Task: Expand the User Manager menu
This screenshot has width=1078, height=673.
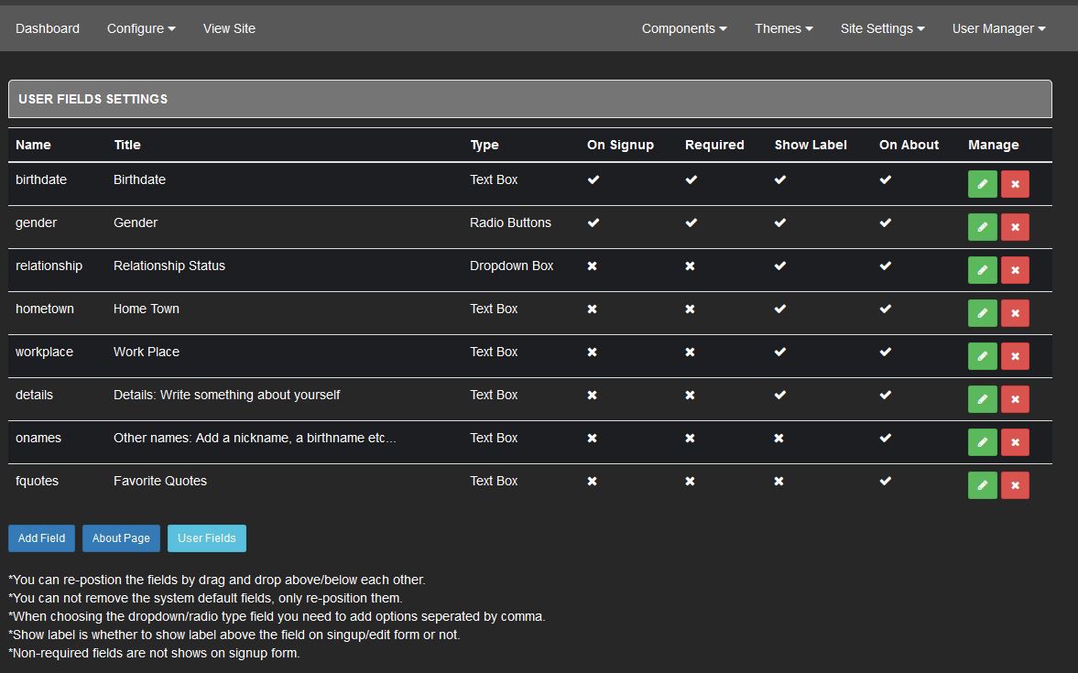Action: (998, 28)
